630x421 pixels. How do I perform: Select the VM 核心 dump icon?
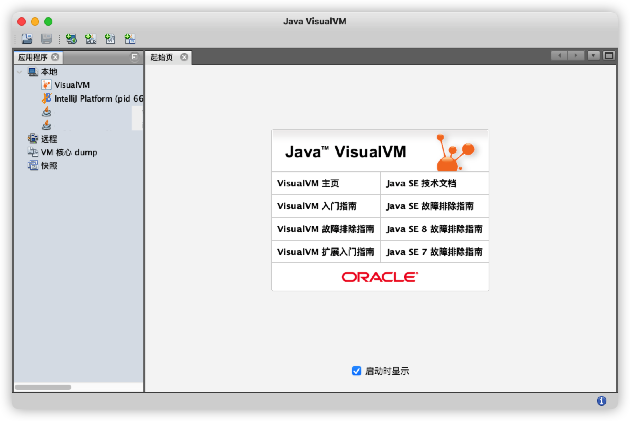pyautogui.click(x=33, y=152)
